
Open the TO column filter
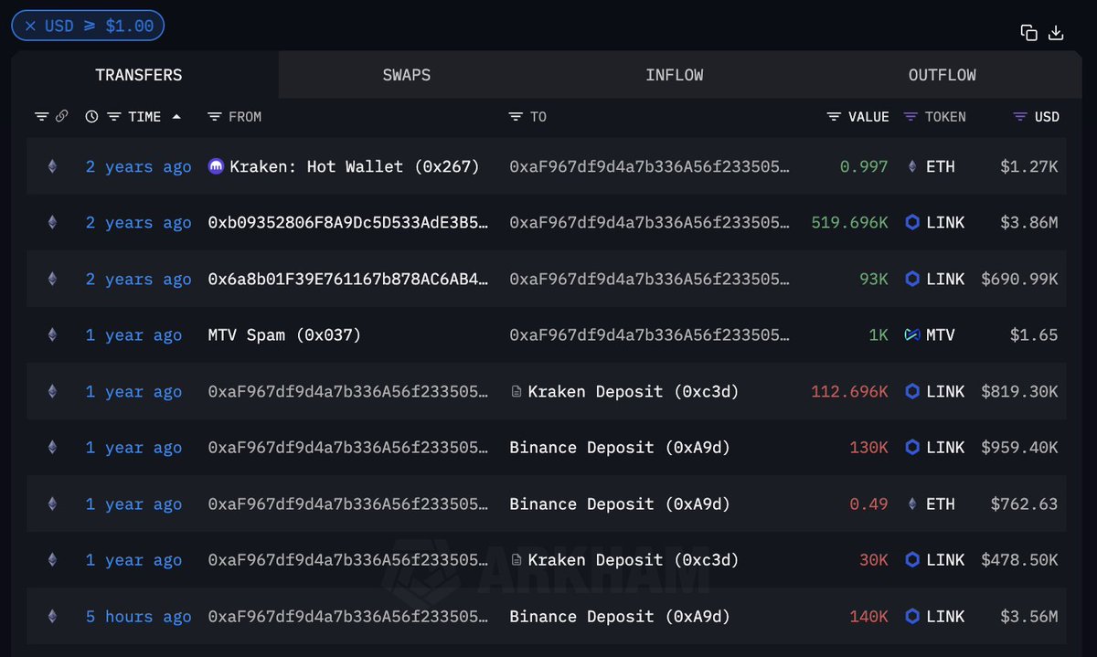[516, 117]
